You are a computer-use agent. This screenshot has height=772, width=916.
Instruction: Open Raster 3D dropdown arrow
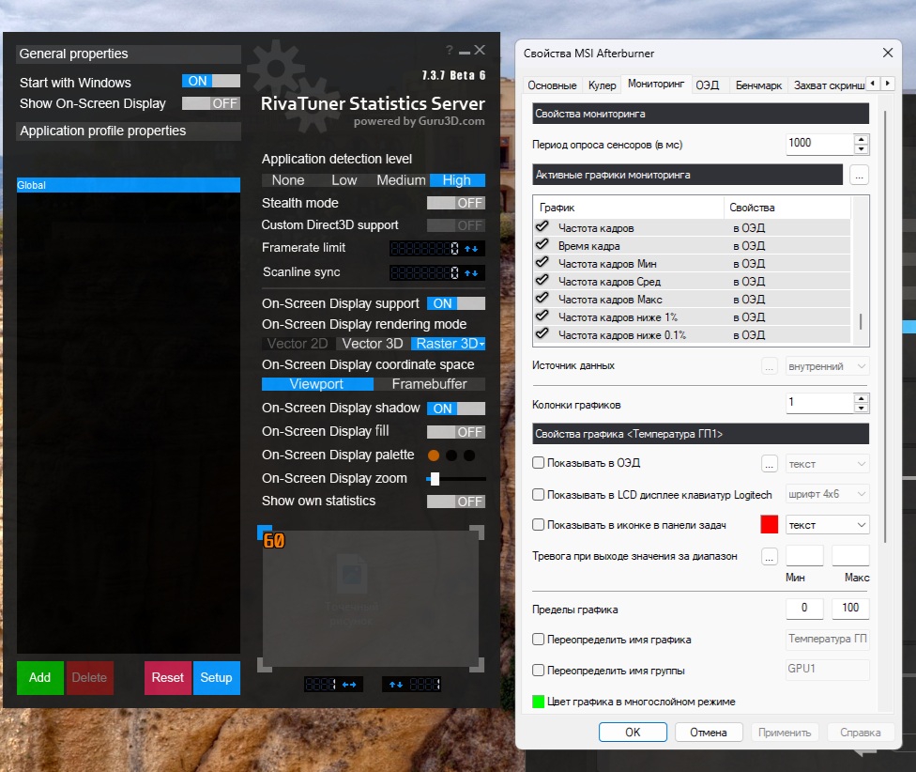[482, 345]
